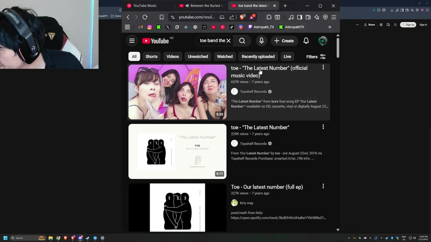Open 'toe - "The Latest Number" (official music video)' title

(x=269, y=72)
